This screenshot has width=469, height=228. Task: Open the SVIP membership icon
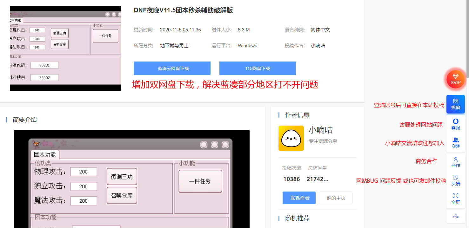click(x=456, y=79)
